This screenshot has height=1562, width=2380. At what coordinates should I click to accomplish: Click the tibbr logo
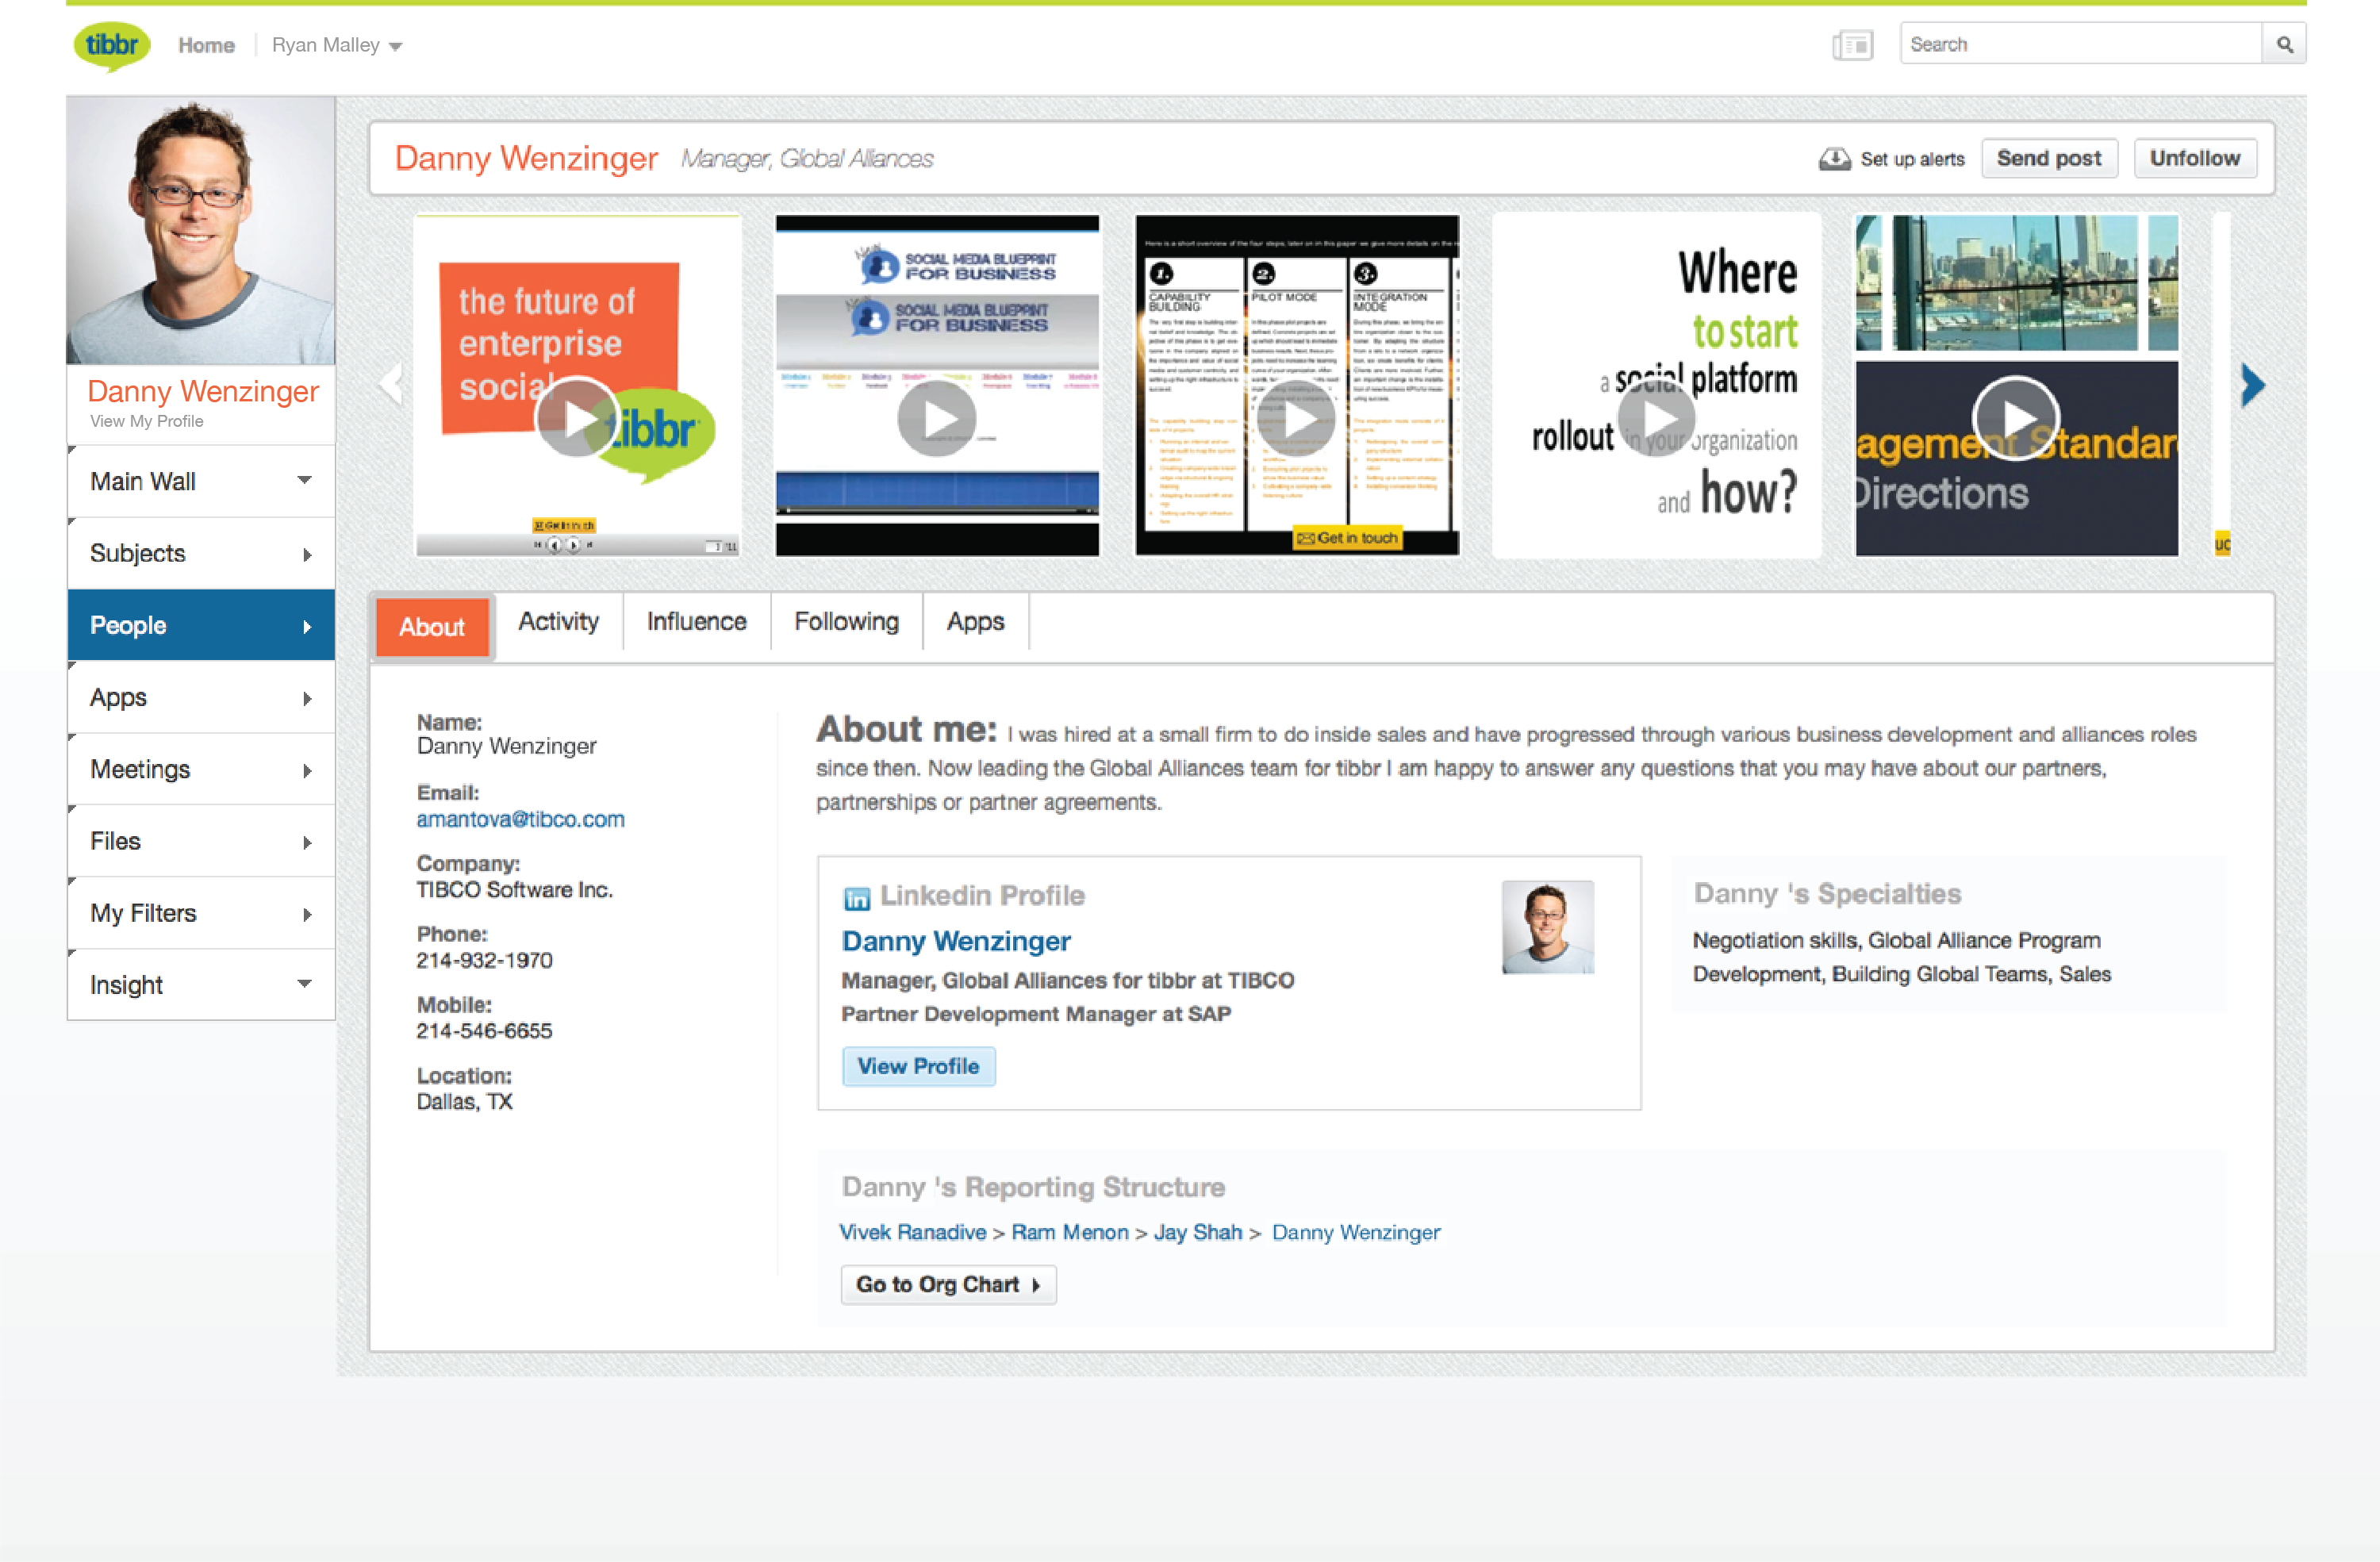112,46
